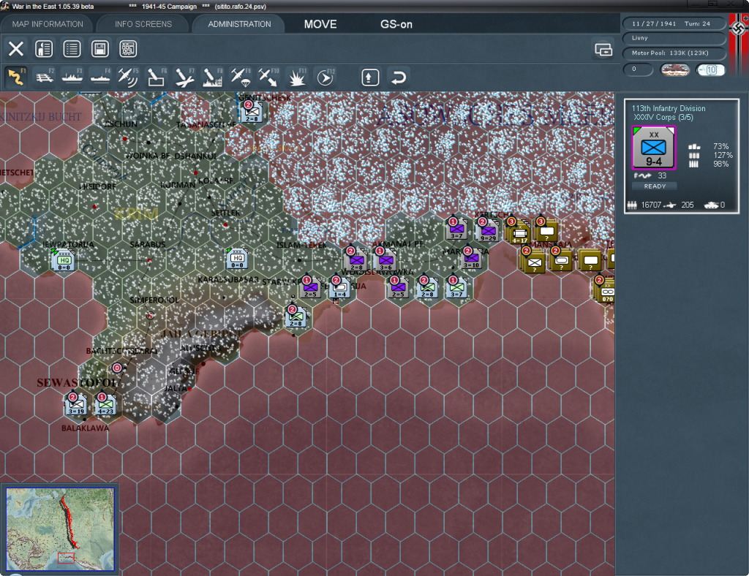The width and height of the screenshot is (749, 576).
Task: Select the HQ unit near Jewpatoria
Action: tap(64, 260)
